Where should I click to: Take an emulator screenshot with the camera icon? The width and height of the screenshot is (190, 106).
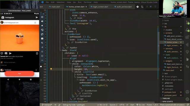(x=42, y=39)
